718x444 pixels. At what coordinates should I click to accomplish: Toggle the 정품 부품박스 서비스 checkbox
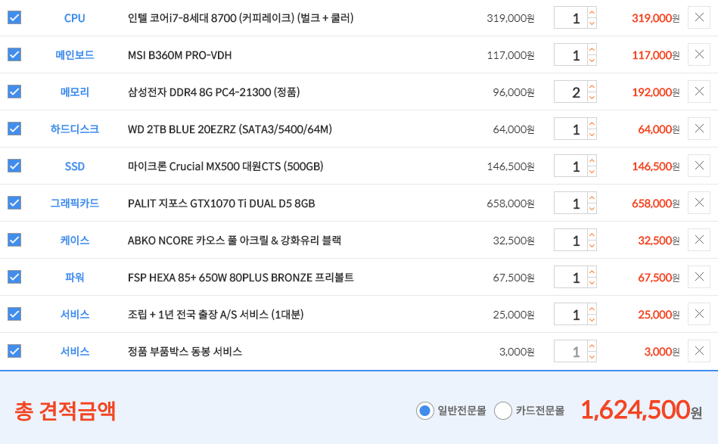(x=14, y=351)
